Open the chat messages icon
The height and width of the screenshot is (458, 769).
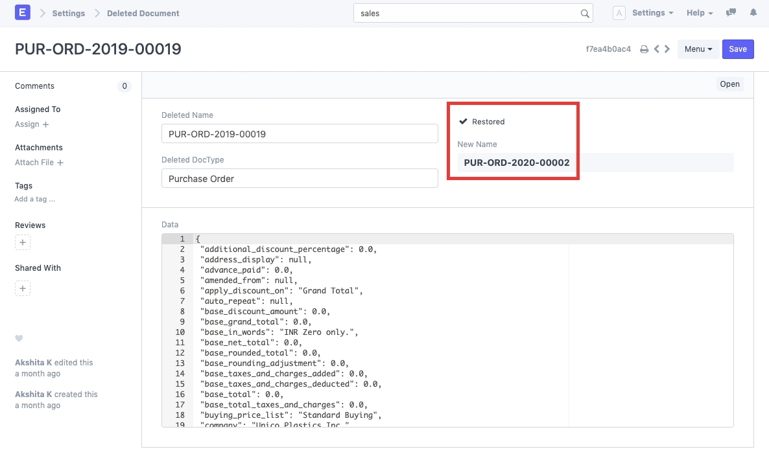tap(731, 13)
